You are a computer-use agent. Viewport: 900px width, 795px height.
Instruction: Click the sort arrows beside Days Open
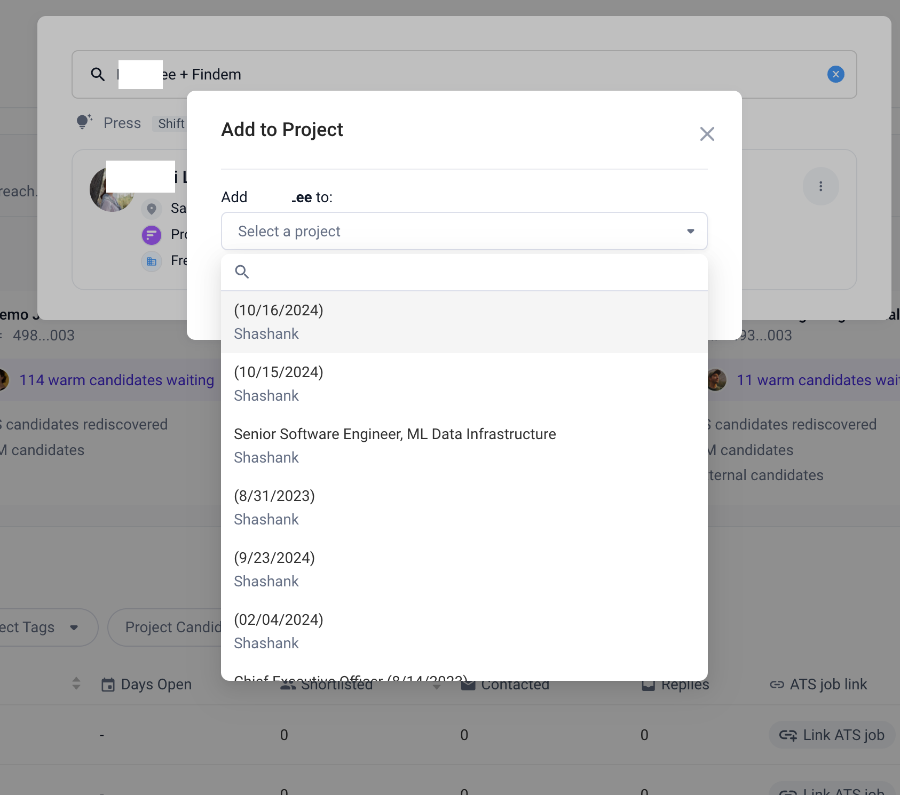[76, 683]
